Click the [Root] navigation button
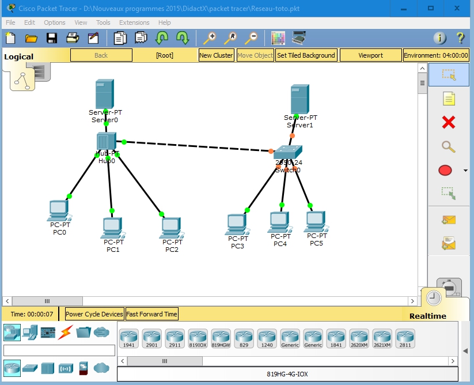This screenshot has height=385, width=474. 165,55
